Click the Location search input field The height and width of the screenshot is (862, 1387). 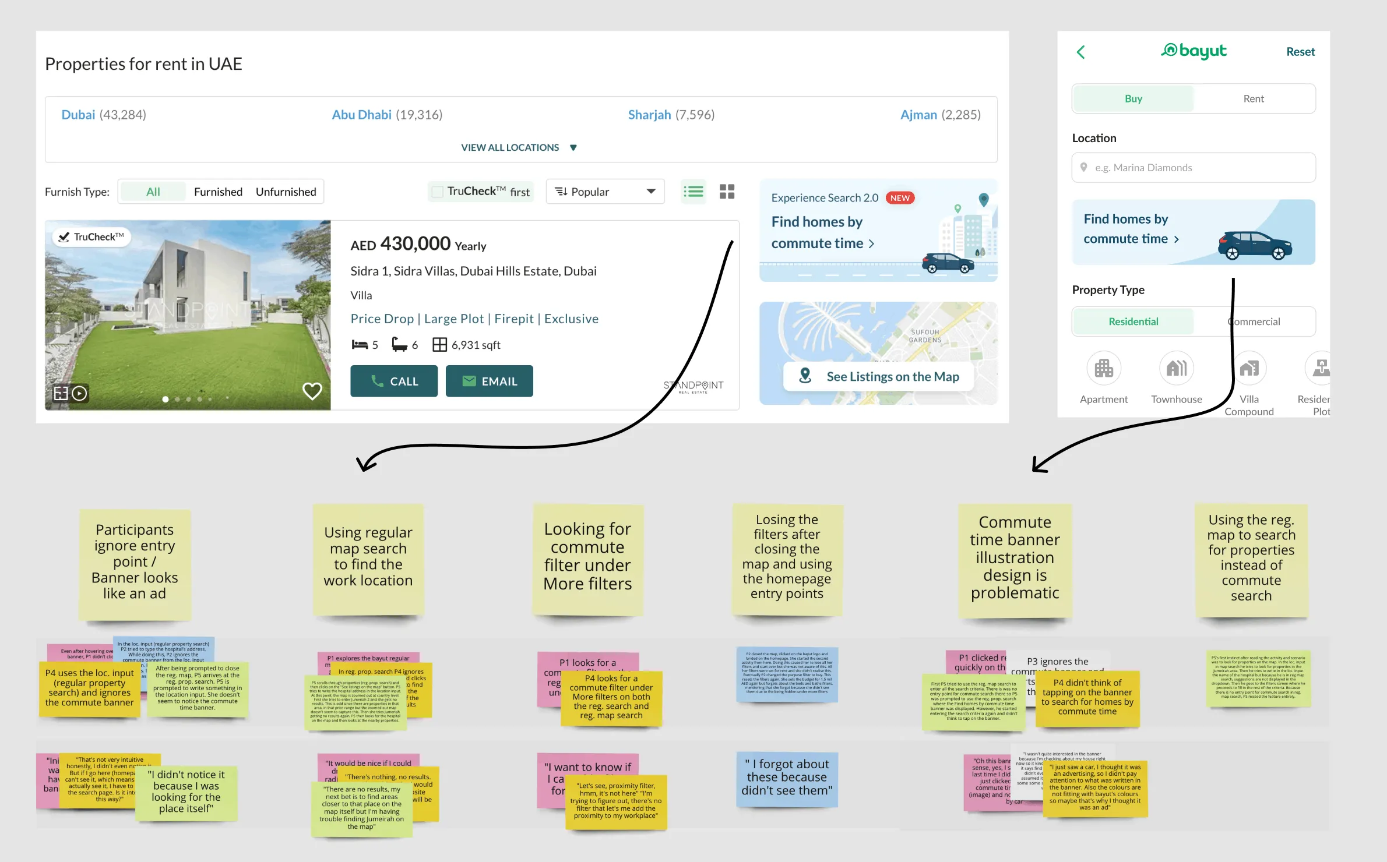click(1194, 168)
